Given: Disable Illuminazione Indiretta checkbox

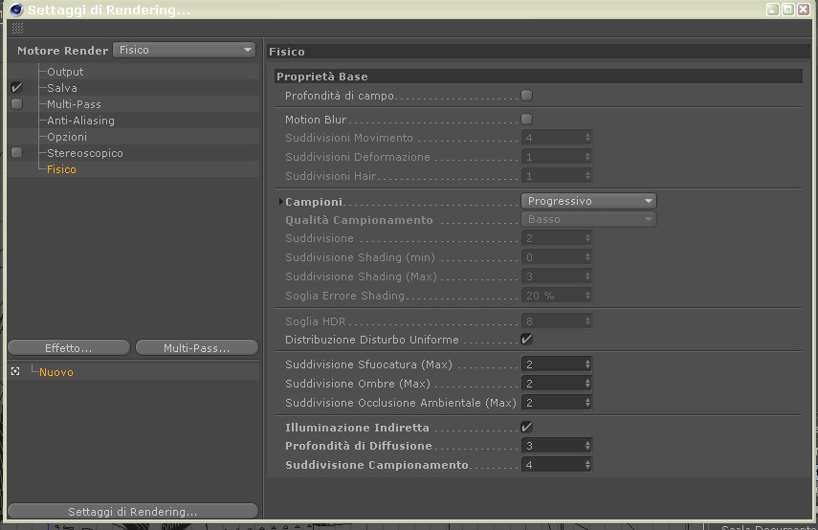Looking at the screenshot, I should point(527,427).
